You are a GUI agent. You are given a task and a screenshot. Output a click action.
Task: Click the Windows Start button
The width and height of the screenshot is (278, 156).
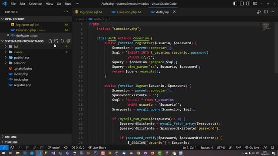(x=3, y=153)
